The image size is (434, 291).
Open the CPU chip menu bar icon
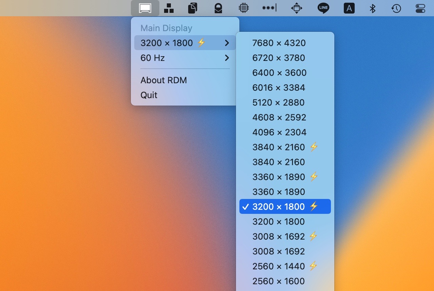tap(243, 8)
